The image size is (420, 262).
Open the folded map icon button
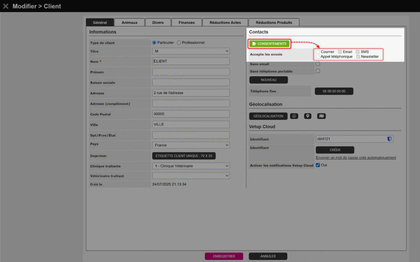pos(322,116)
